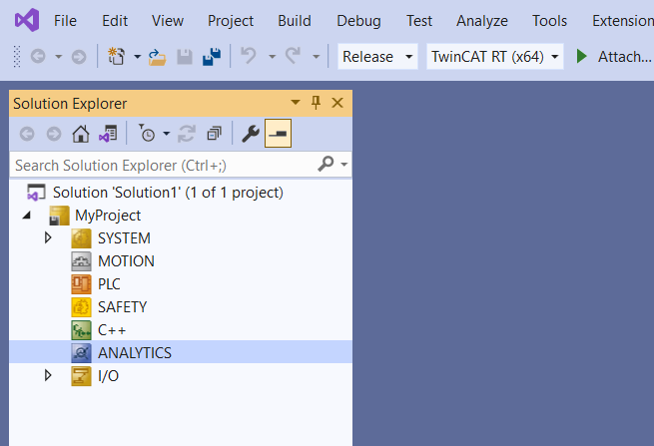Select Solution 'Solution1' root node
This screenshot has height=446, width=654.
tap(168, 193)
